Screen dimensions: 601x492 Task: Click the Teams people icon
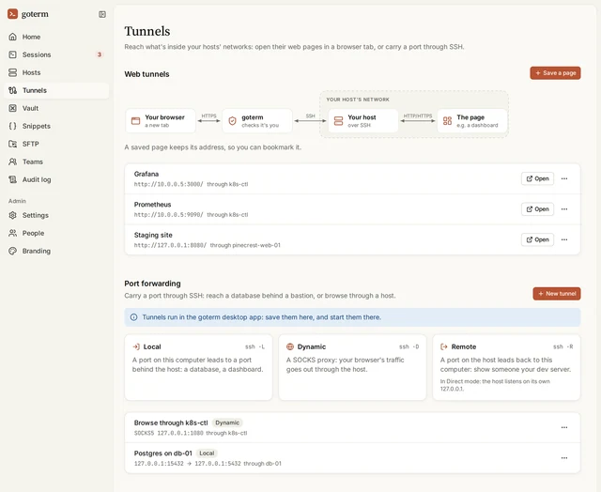point(12,161)
